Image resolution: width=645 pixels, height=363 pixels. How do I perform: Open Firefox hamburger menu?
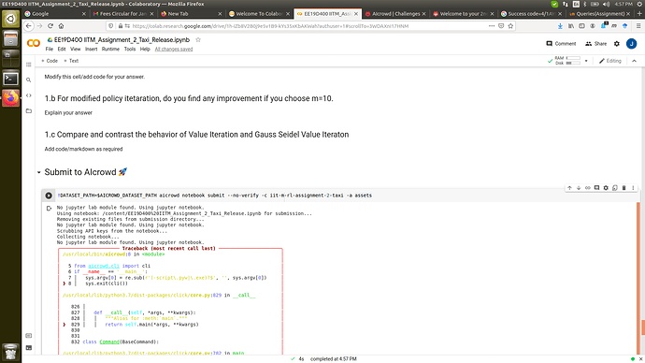638,26
